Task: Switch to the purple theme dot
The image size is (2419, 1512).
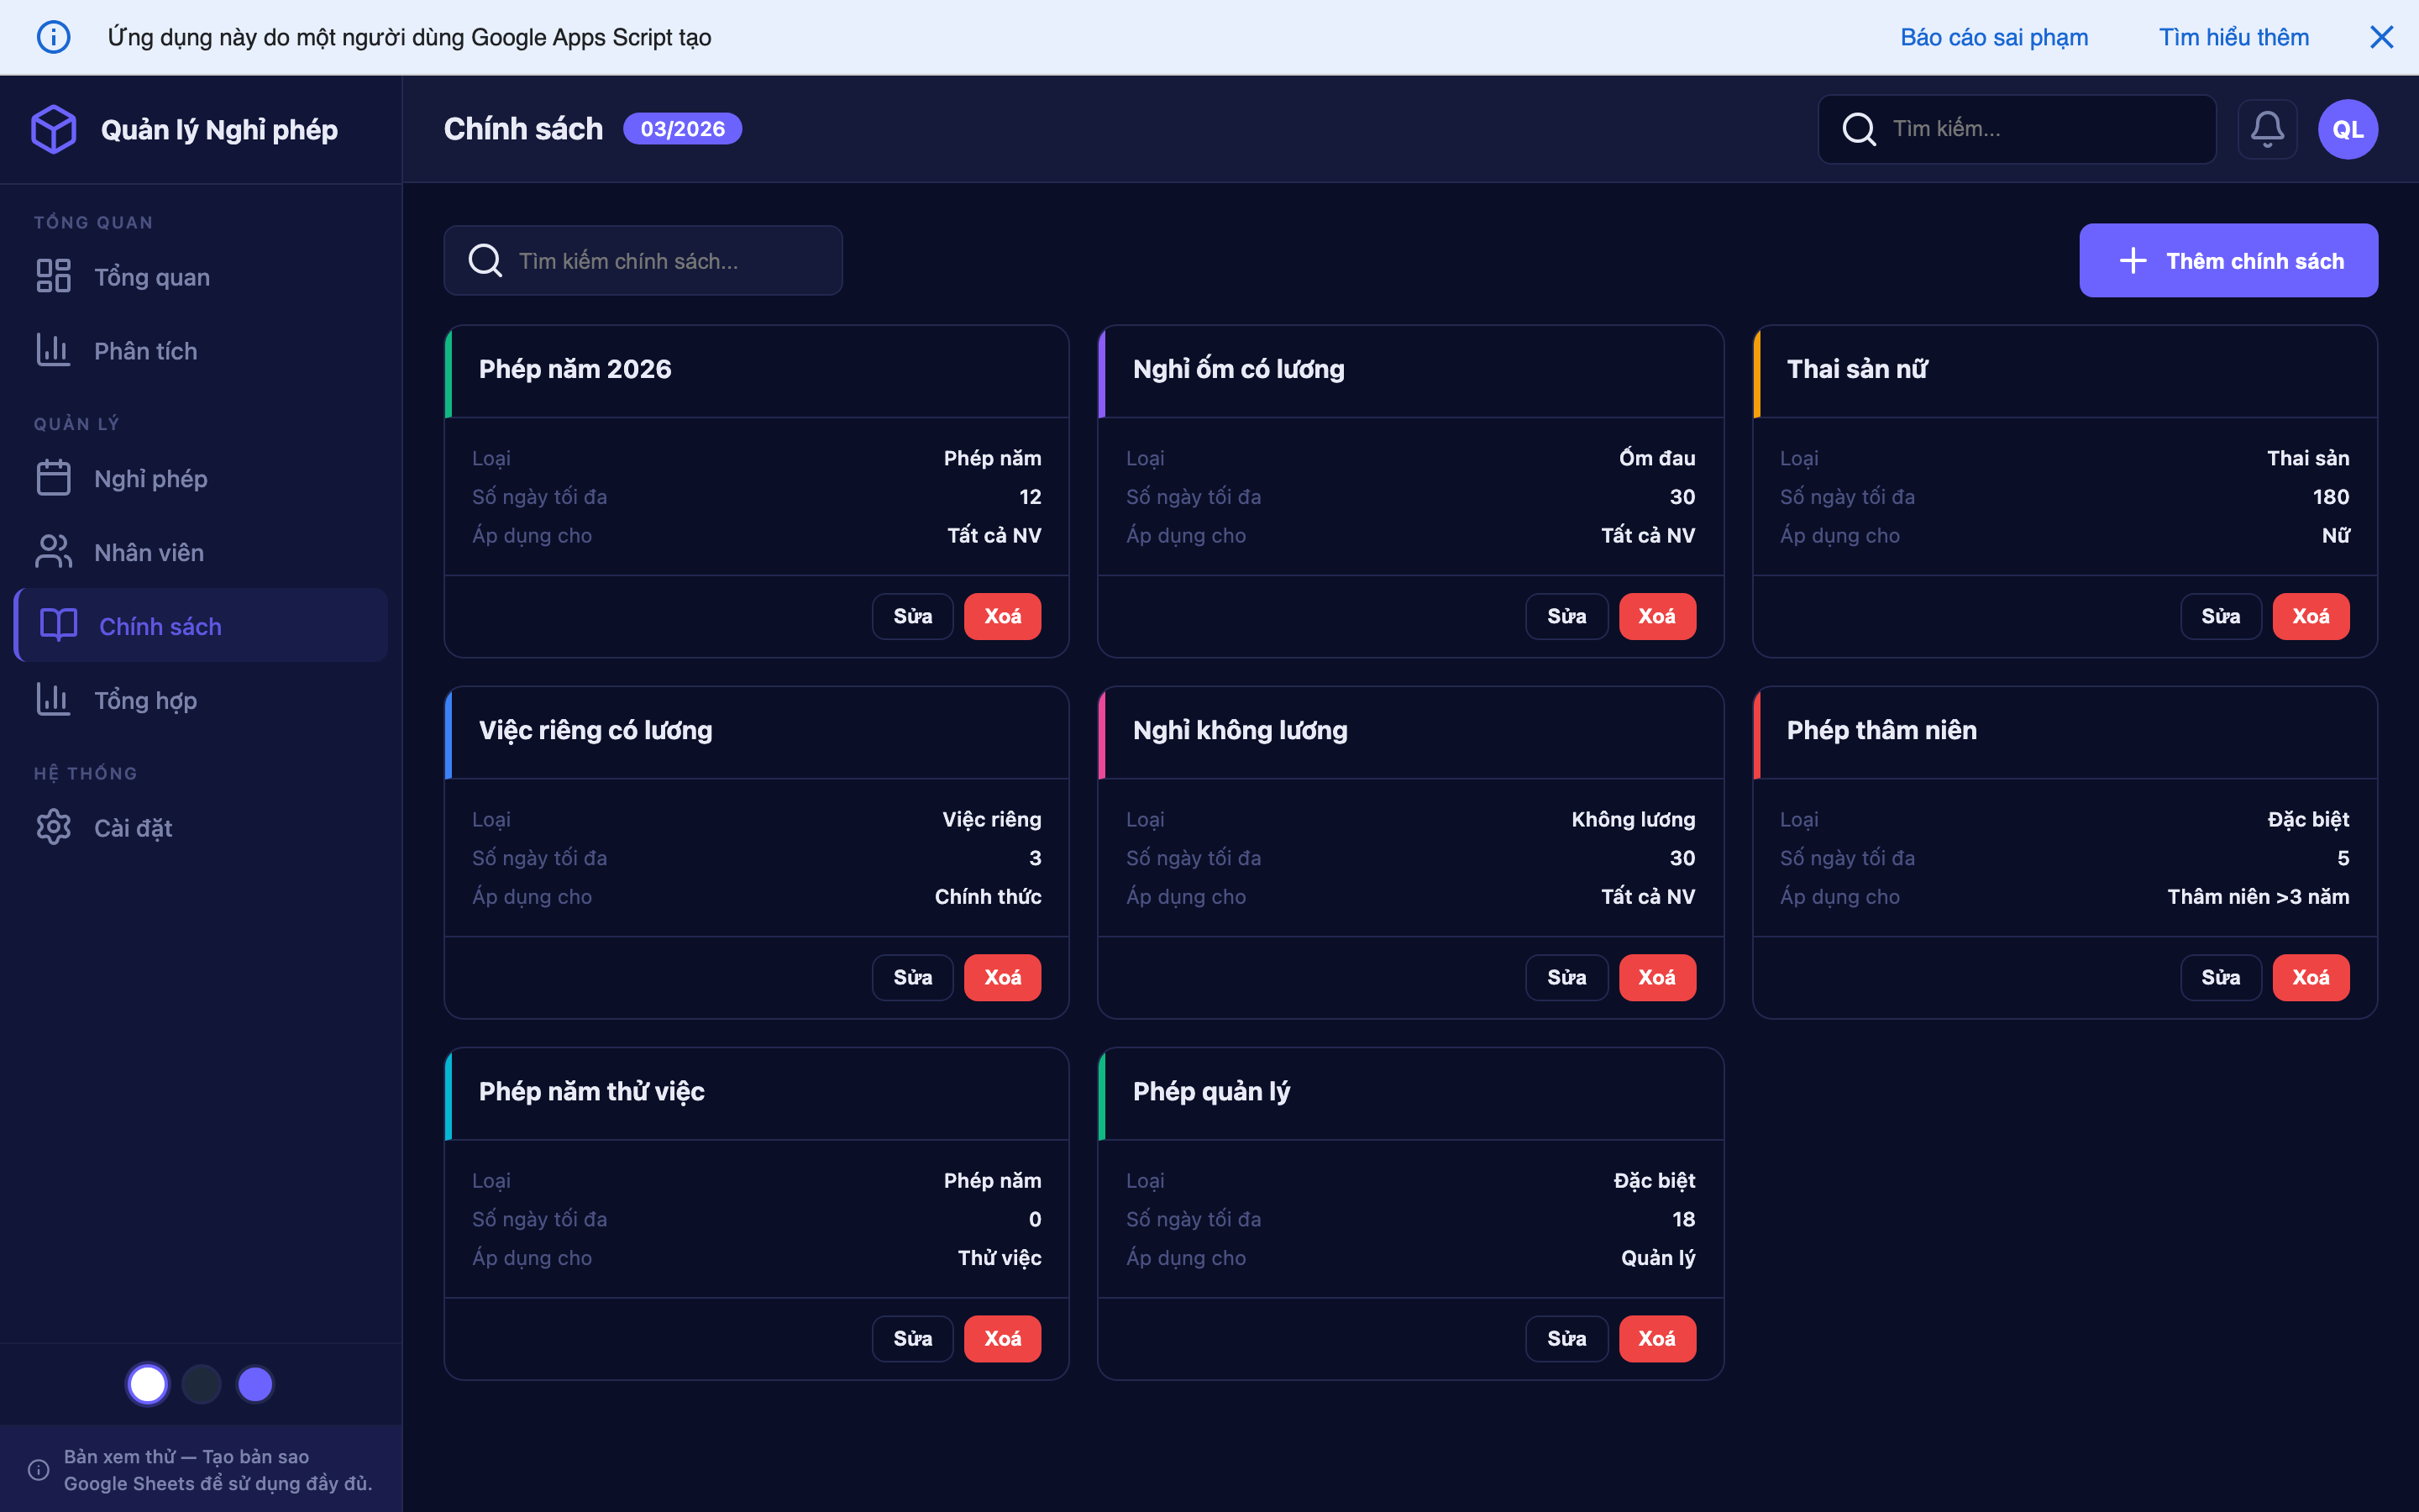Action: [x=254, y=1383]
